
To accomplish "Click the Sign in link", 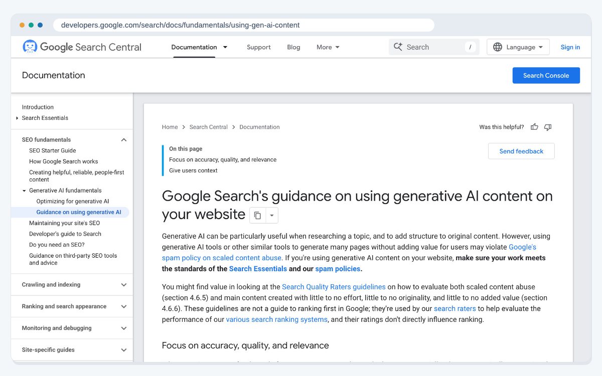I will click(570, 47).
